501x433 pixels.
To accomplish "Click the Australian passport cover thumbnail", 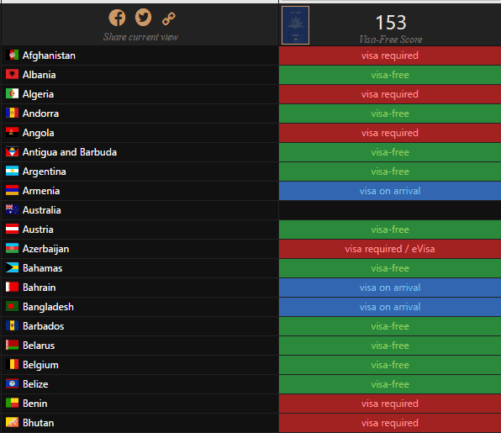I will point(295,25).
